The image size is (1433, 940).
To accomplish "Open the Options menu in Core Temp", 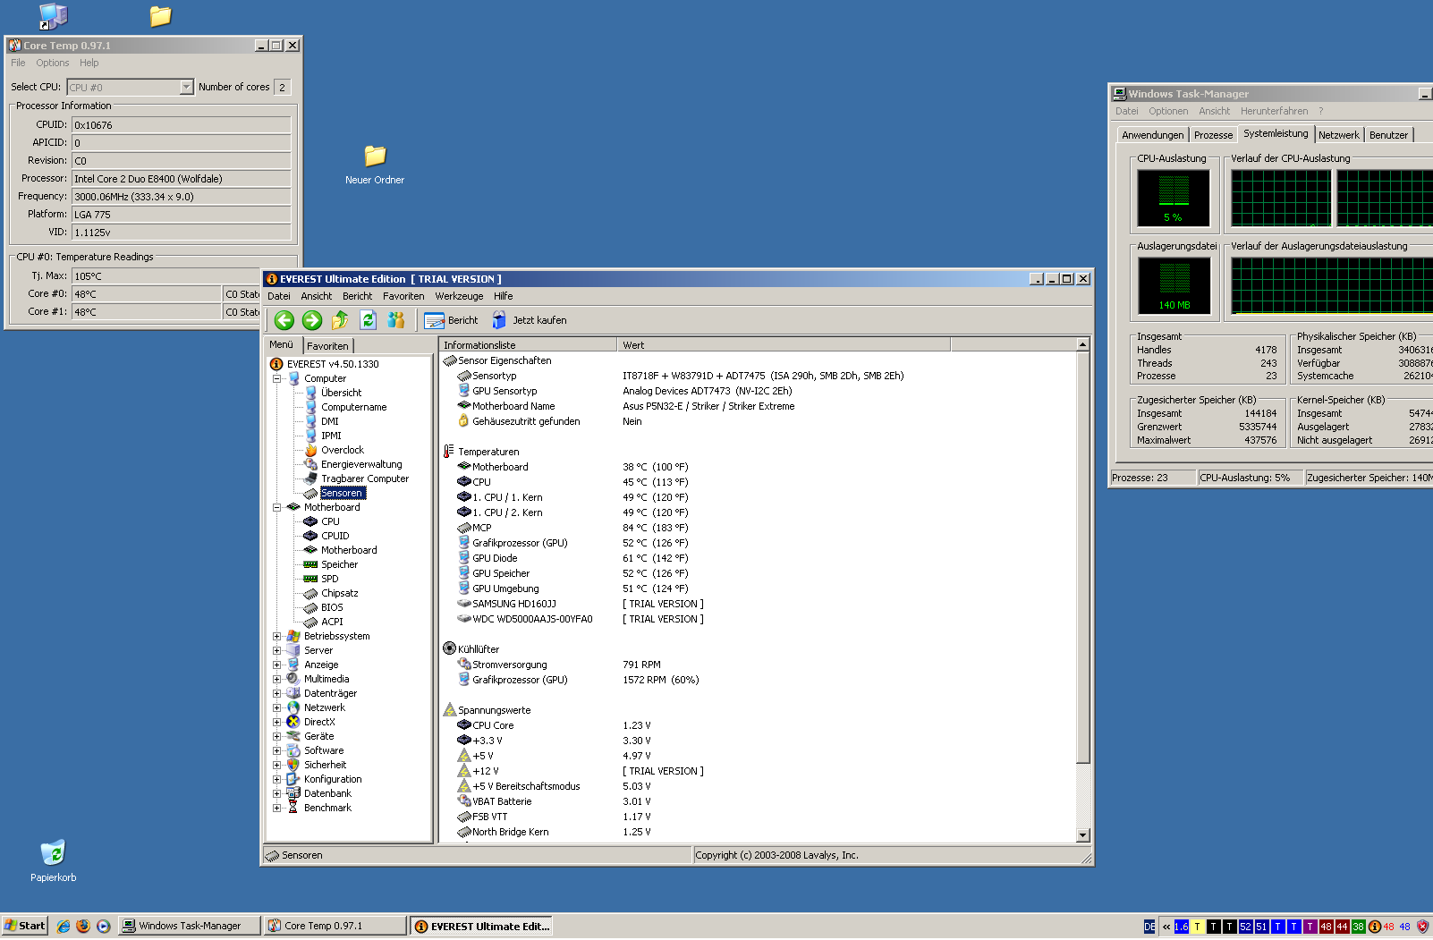I will click(53, 63).
